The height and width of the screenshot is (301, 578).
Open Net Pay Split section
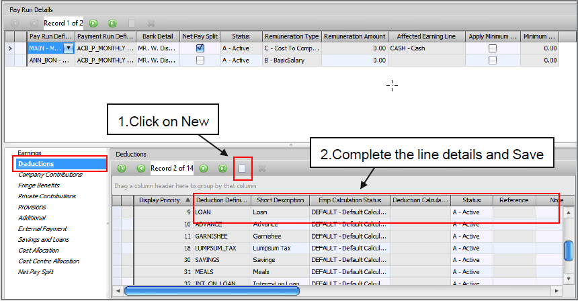click(x=36, y=272)
